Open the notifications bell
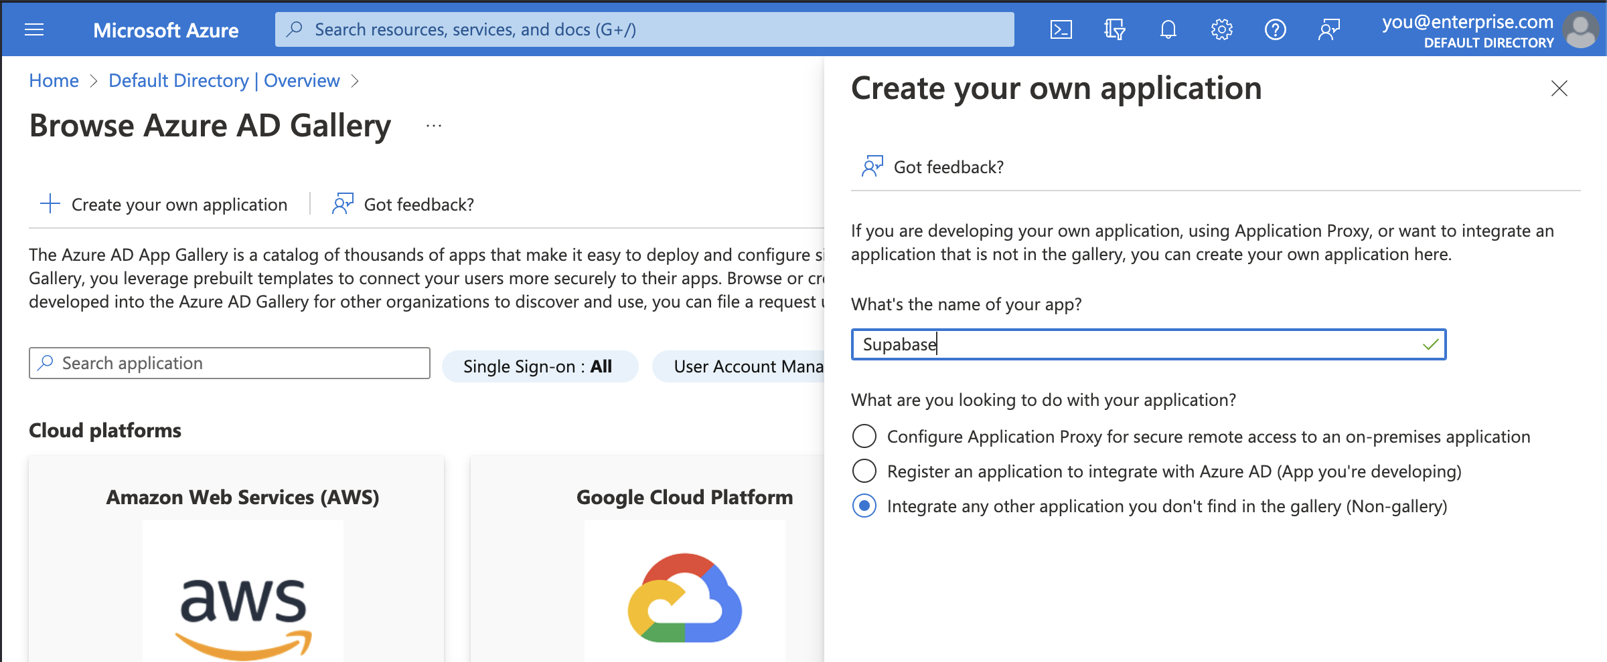This screenshot has width=1607, height=662. coord(1168,29)
